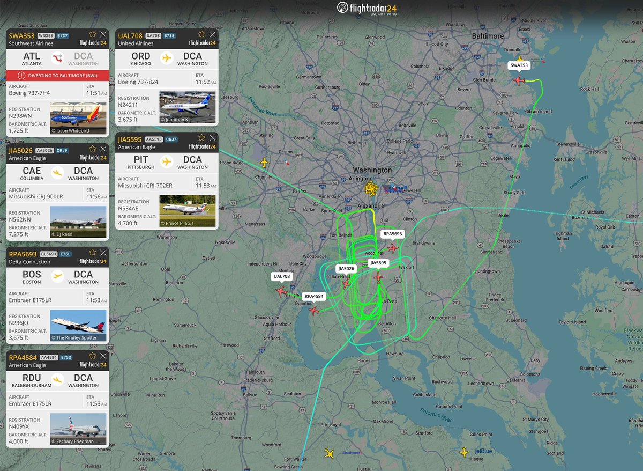Click ORD origin on UAL708 card

click(141, 56)
